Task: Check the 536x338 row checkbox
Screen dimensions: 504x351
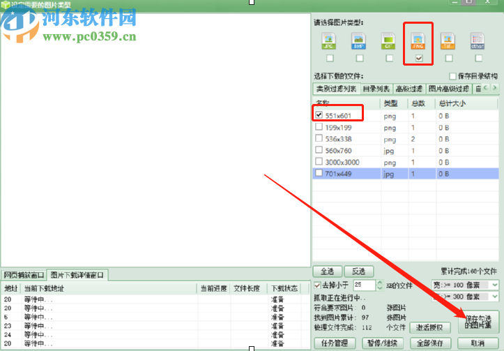Action: click(319, 138)
